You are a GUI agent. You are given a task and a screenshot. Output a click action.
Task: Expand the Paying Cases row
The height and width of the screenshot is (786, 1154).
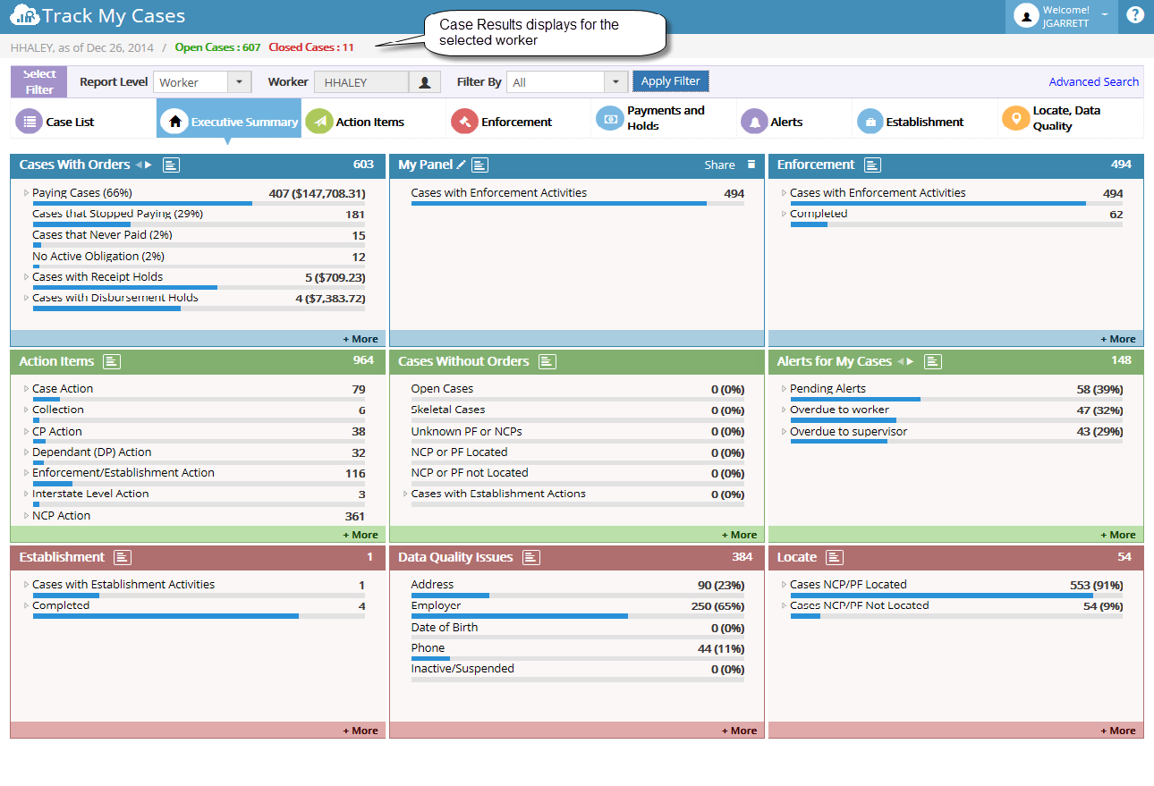click(x=26, y=193)
